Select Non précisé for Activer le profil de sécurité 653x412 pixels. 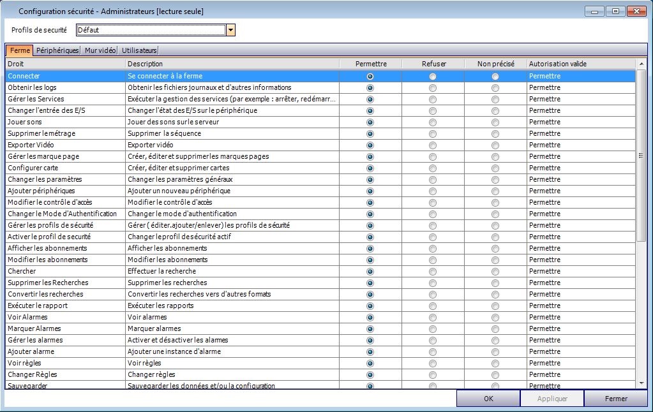pyautogui.click(x=495, y=237)
